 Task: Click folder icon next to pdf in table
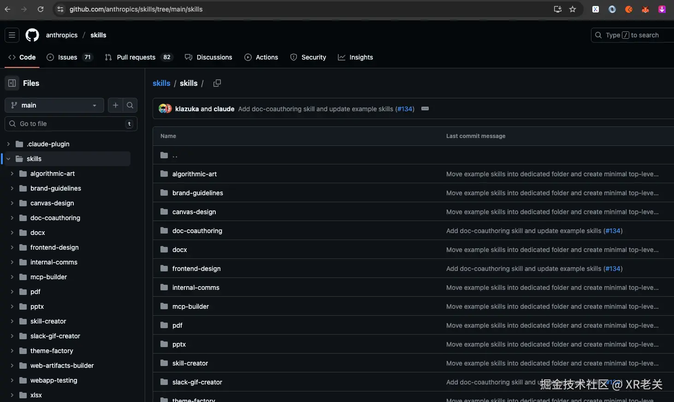(164, 325)
